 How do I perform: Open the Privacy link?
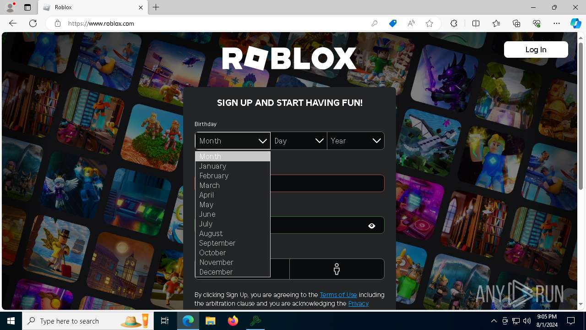pyautogui.click(x=358, y=303)
